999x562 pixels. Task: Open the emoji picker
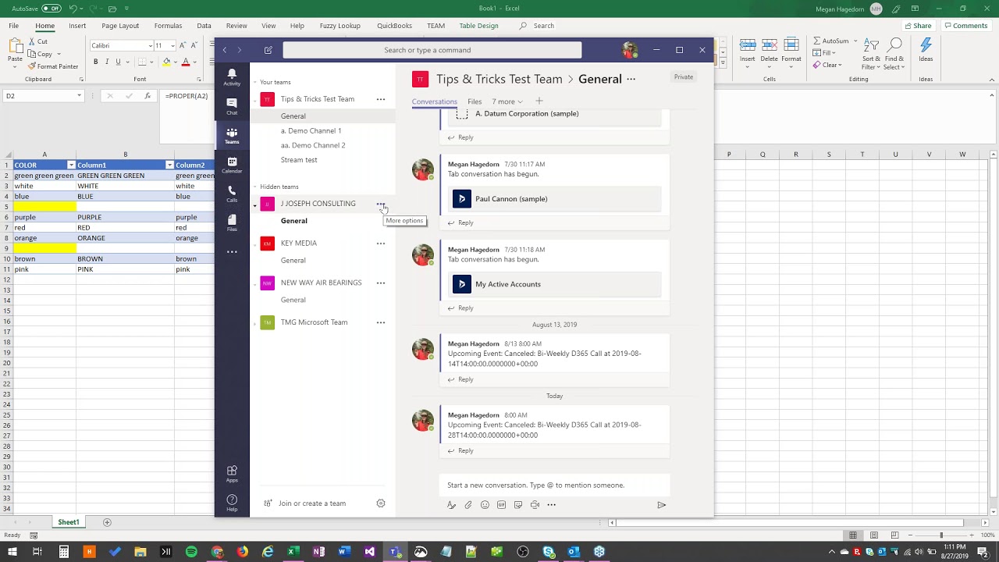485,505
